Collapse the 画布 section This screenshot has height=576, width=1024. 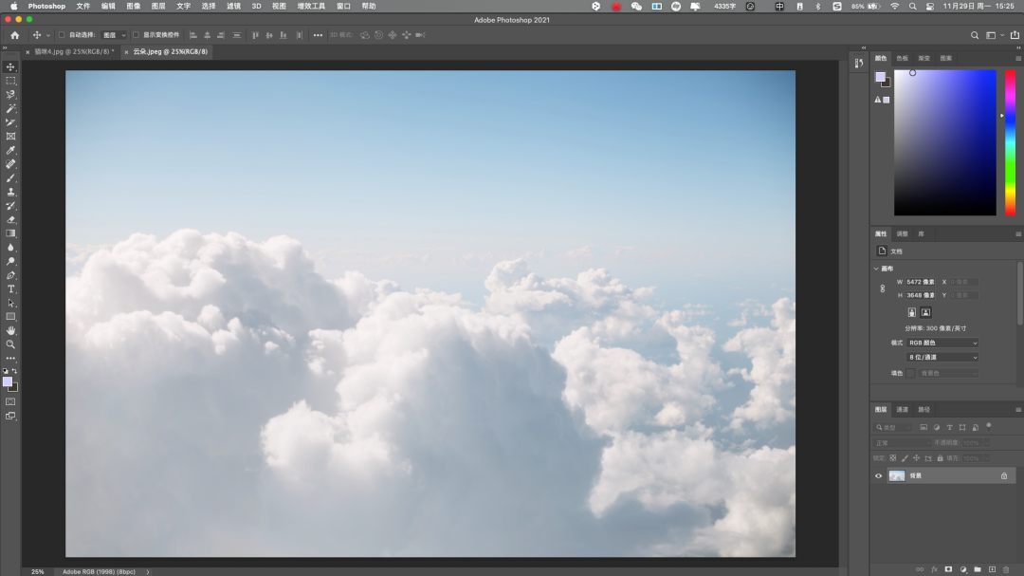[x=876, y=269]
